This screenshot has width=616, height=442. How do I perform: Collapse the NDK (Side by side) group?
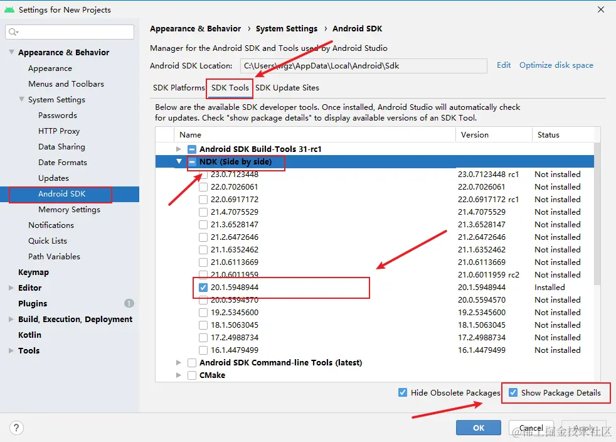pyautogui.click(x=179, y=161)
